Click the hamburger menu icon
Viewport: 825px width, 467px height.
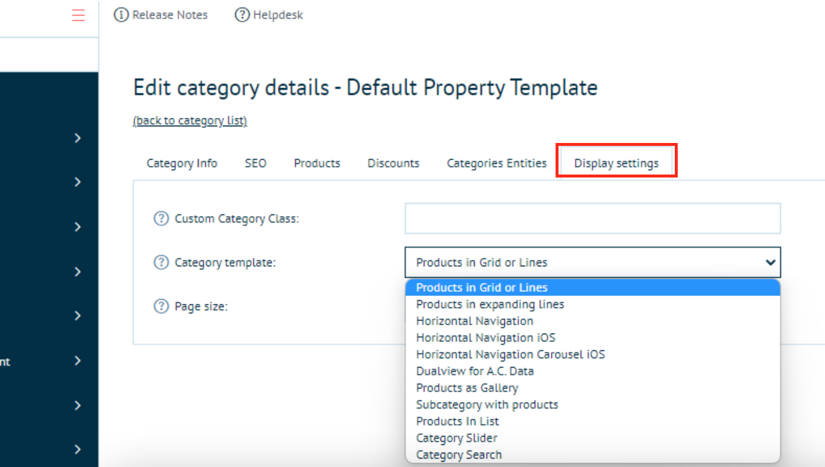click(x=78, y=15)
